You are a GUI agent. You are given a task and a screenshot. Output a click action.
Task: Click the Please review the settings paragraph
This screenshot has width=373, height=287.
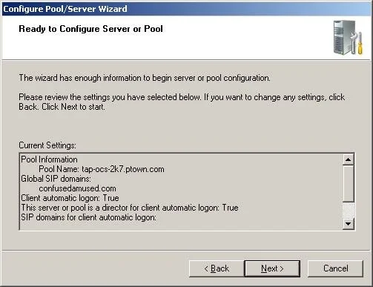(182, 102)
